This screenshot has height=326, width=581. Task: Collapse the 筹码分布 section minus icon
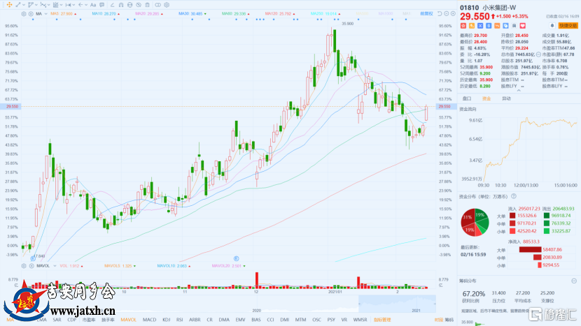(574, 281)
